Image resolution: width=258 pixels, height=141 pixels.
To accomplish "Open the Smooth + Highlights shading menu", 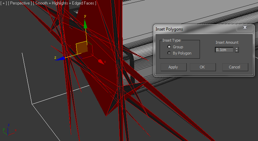I will tap(65, 3).
